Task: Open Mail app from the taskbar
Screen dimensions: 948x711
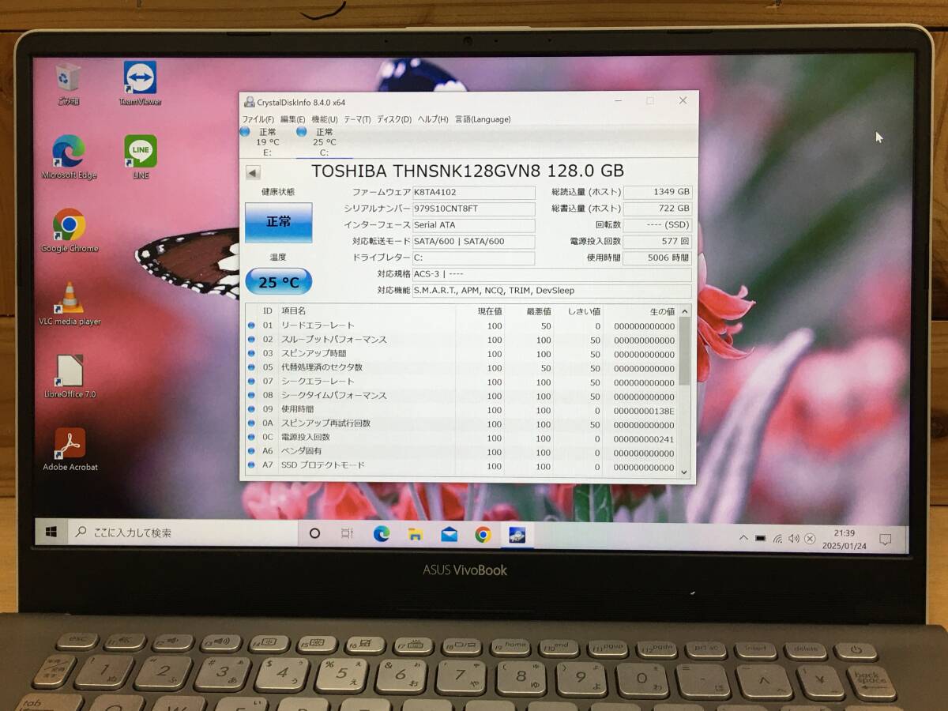Action: pos(450,534)
